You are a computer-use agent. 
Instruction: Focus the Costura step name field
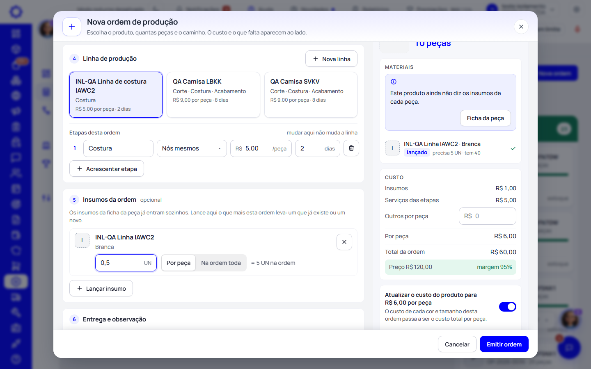click(x=118, y=148)
